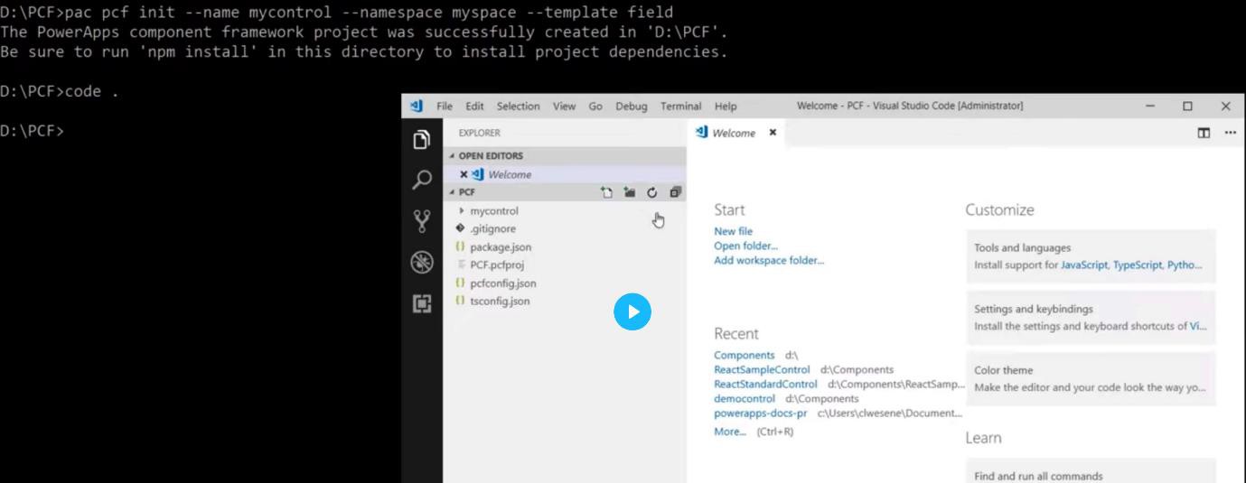Open the Go menu
Viewport: 1246px width, 483px height.
coord(595,107)
